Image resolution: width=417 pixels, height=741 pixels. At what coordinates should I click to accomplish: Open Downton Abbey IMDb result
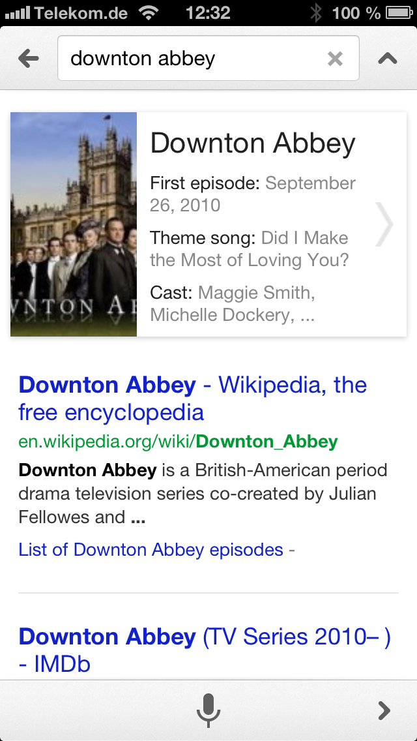204,650
